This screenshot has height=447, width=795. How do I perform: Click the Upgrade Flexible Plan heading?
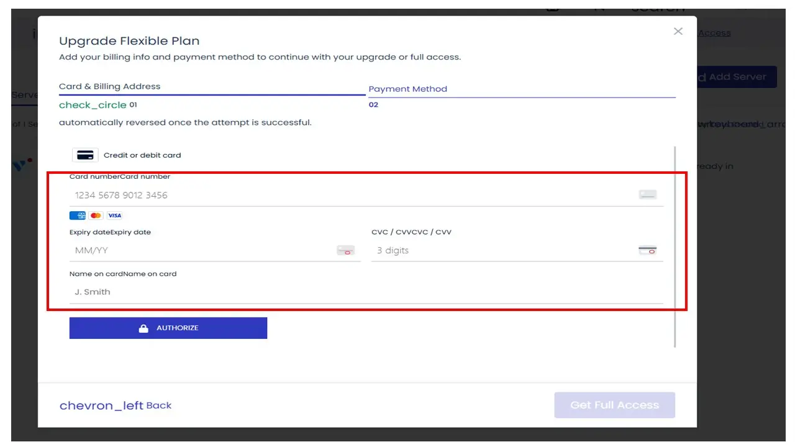[x=129, y=41]
